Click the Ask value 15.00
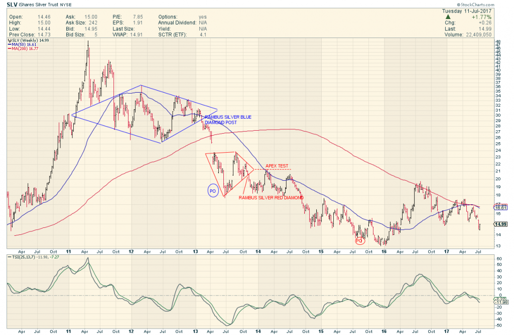 point(91,17)
